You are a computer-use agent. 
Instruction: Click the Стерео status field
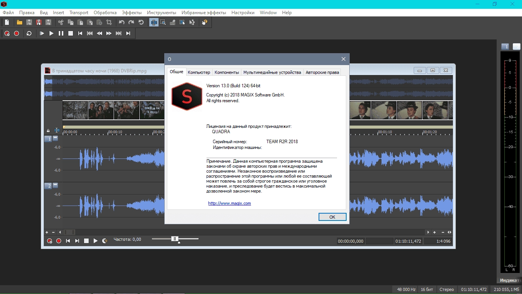click(446, 289)
